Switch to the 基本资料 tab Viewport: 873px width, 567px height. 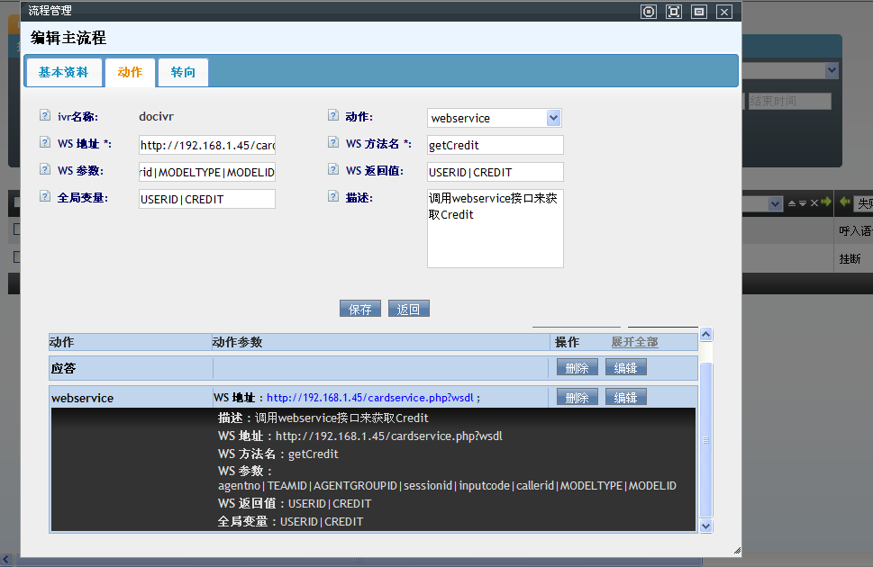63,72
